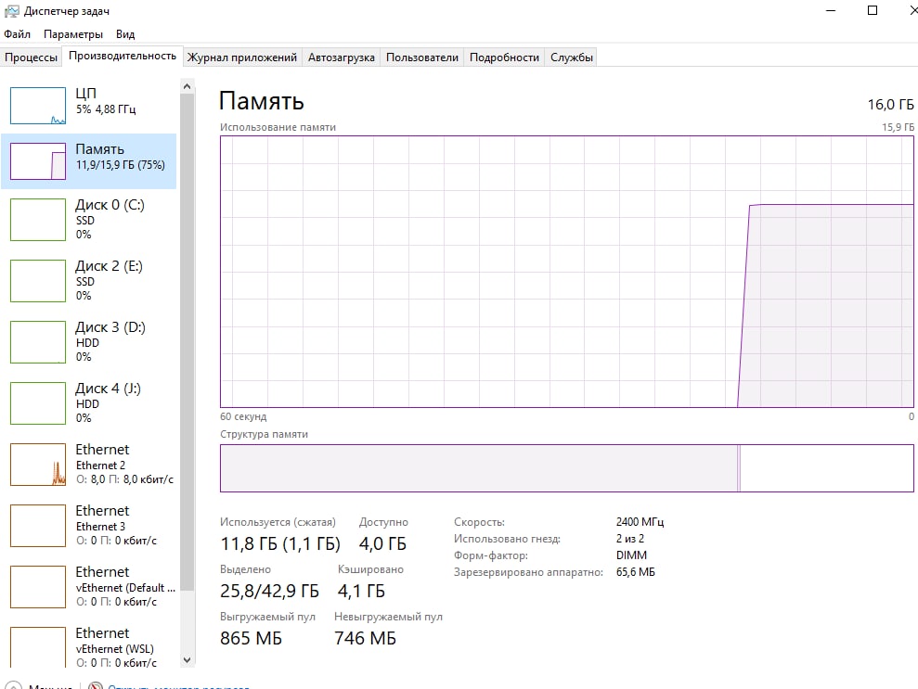The width and height of the screenshot is (918, 689).
Task: Choose the Диск 0 (C:) label
Action: tap(110, 205)
